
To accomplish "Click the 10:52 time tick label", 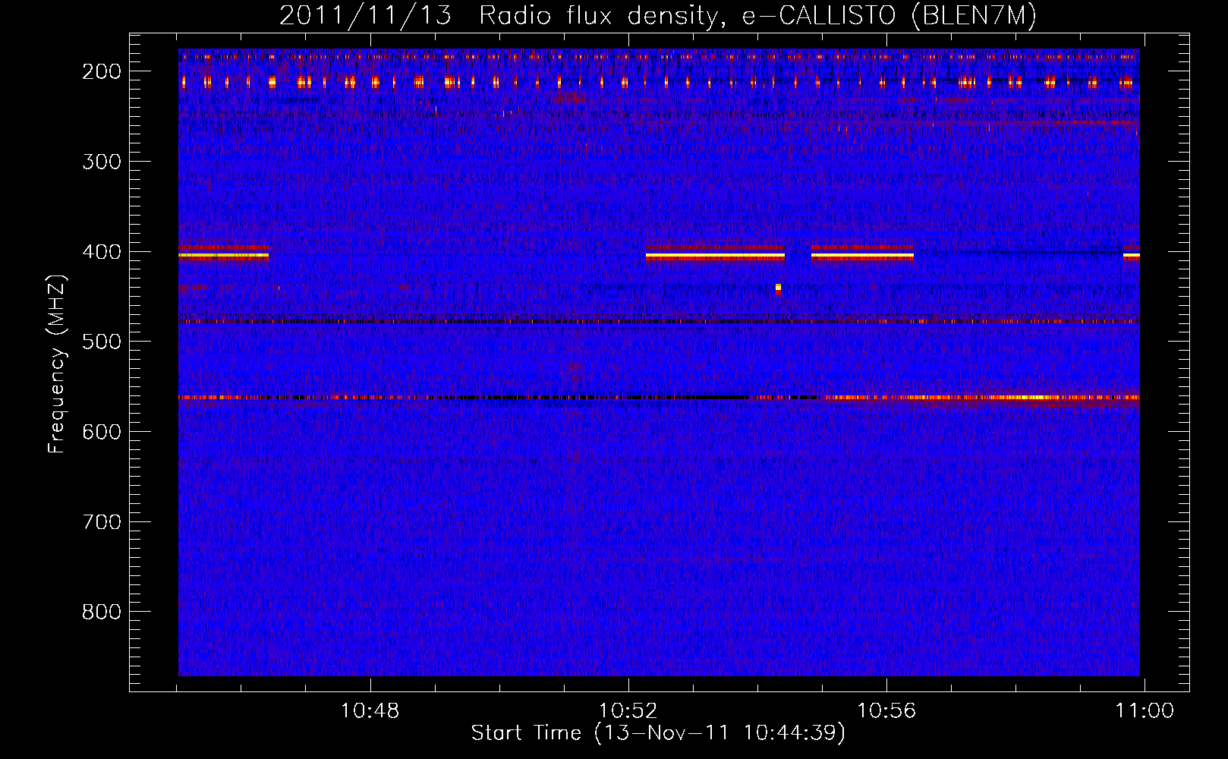I will [628, 711].
